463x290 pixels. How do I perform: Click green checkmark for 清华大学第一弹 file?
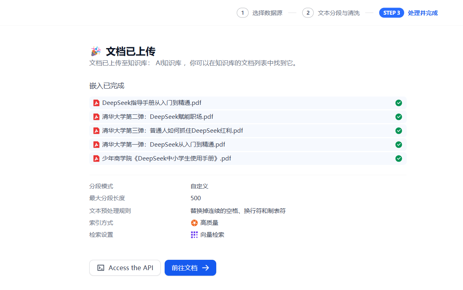399,145
